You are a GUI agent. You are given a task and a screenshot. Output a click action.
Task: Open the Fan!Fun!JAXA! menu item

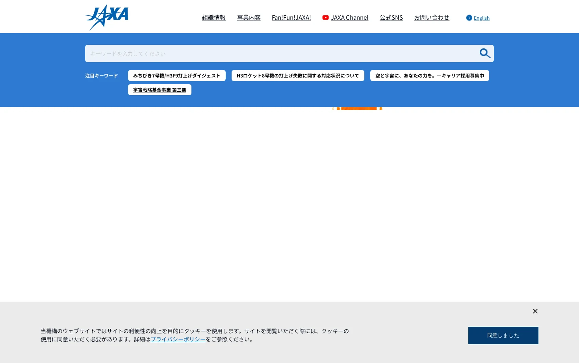click(x=291, y=17)
